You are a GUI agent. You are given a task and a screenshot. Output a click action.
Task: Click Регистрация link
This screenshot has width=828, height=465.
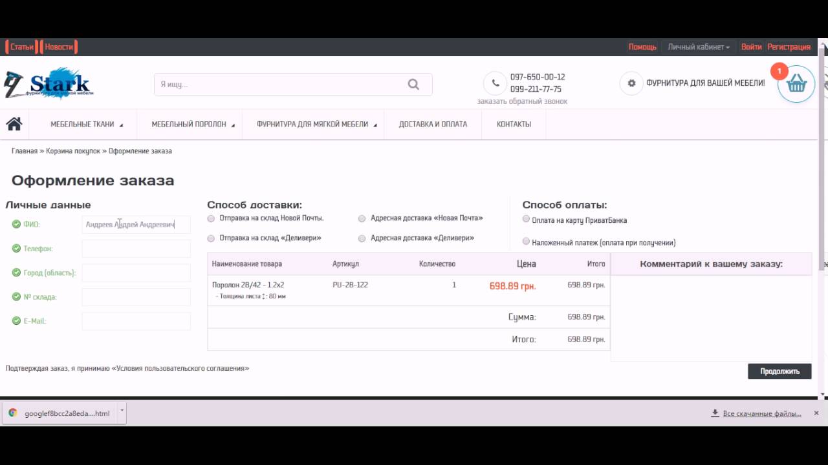click(789, 47)
